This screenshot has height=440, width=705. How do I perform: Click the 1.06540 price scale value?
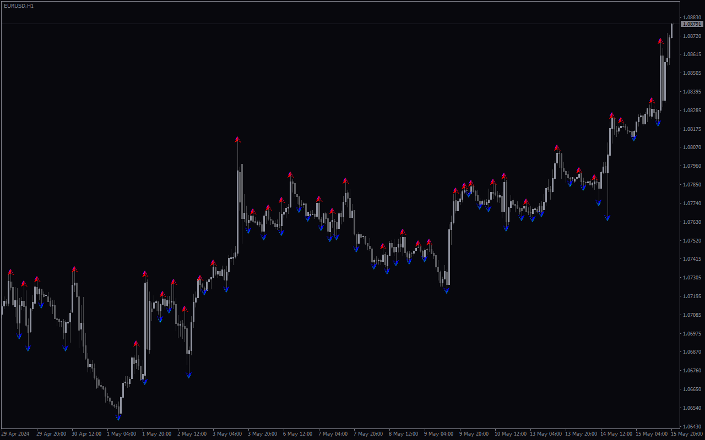(692, 408)
